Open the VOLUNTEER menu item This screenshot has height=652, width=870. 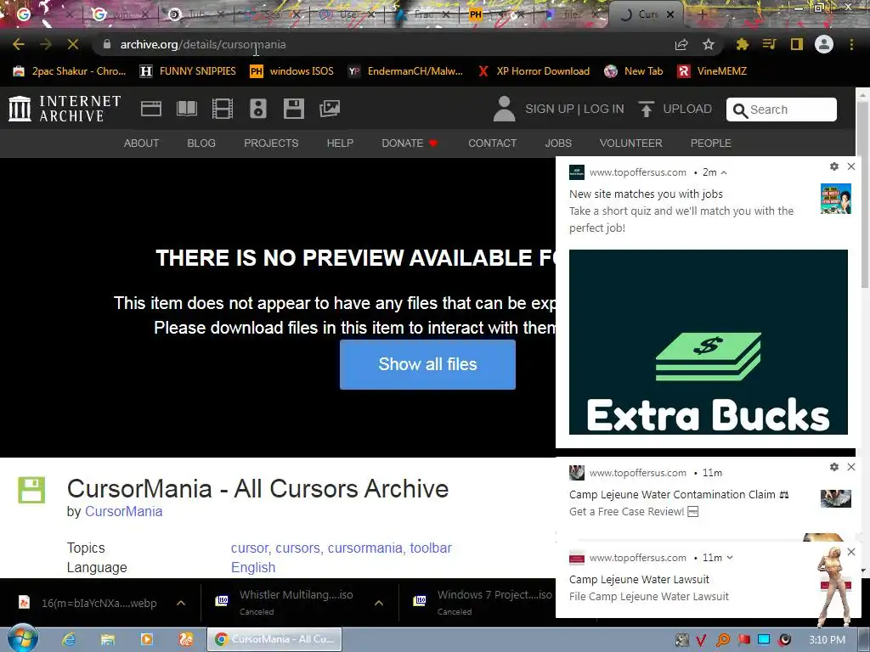(x=631, y=143)
